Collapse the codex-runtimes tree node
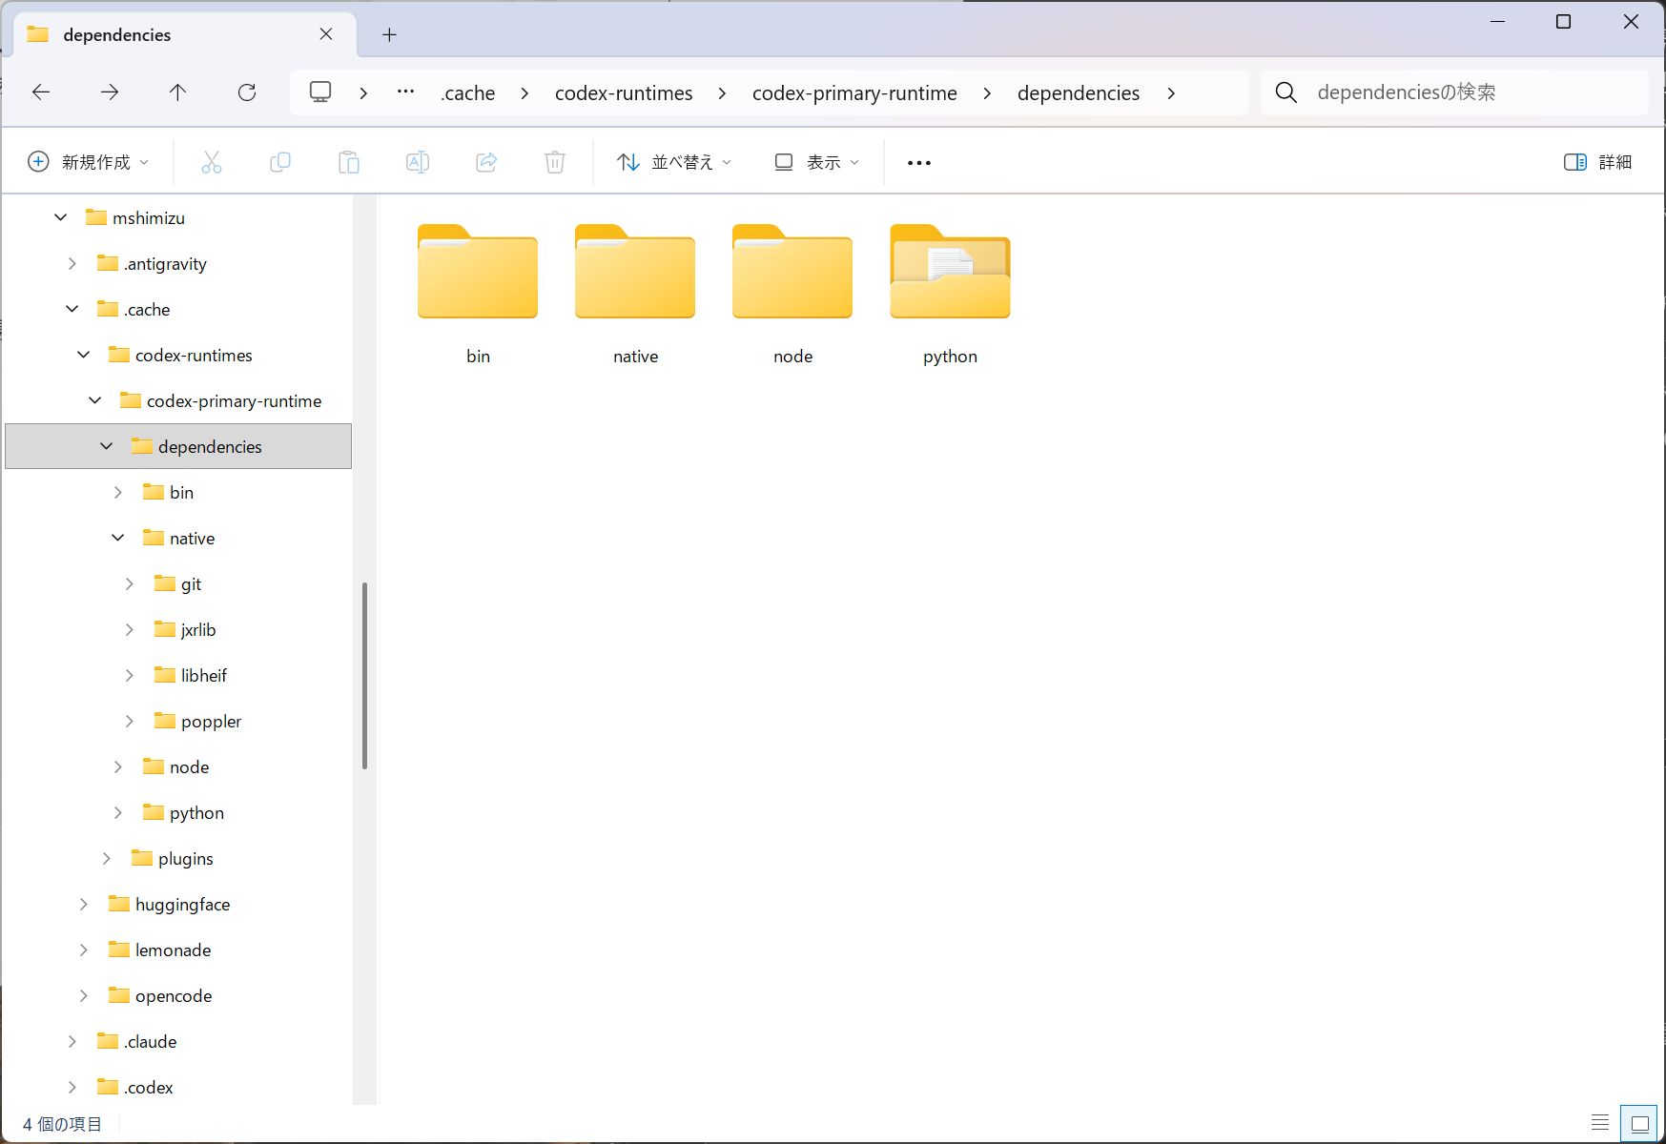Image resolution: width=1666 pixels, height=1144 pixels. (84, 355)
